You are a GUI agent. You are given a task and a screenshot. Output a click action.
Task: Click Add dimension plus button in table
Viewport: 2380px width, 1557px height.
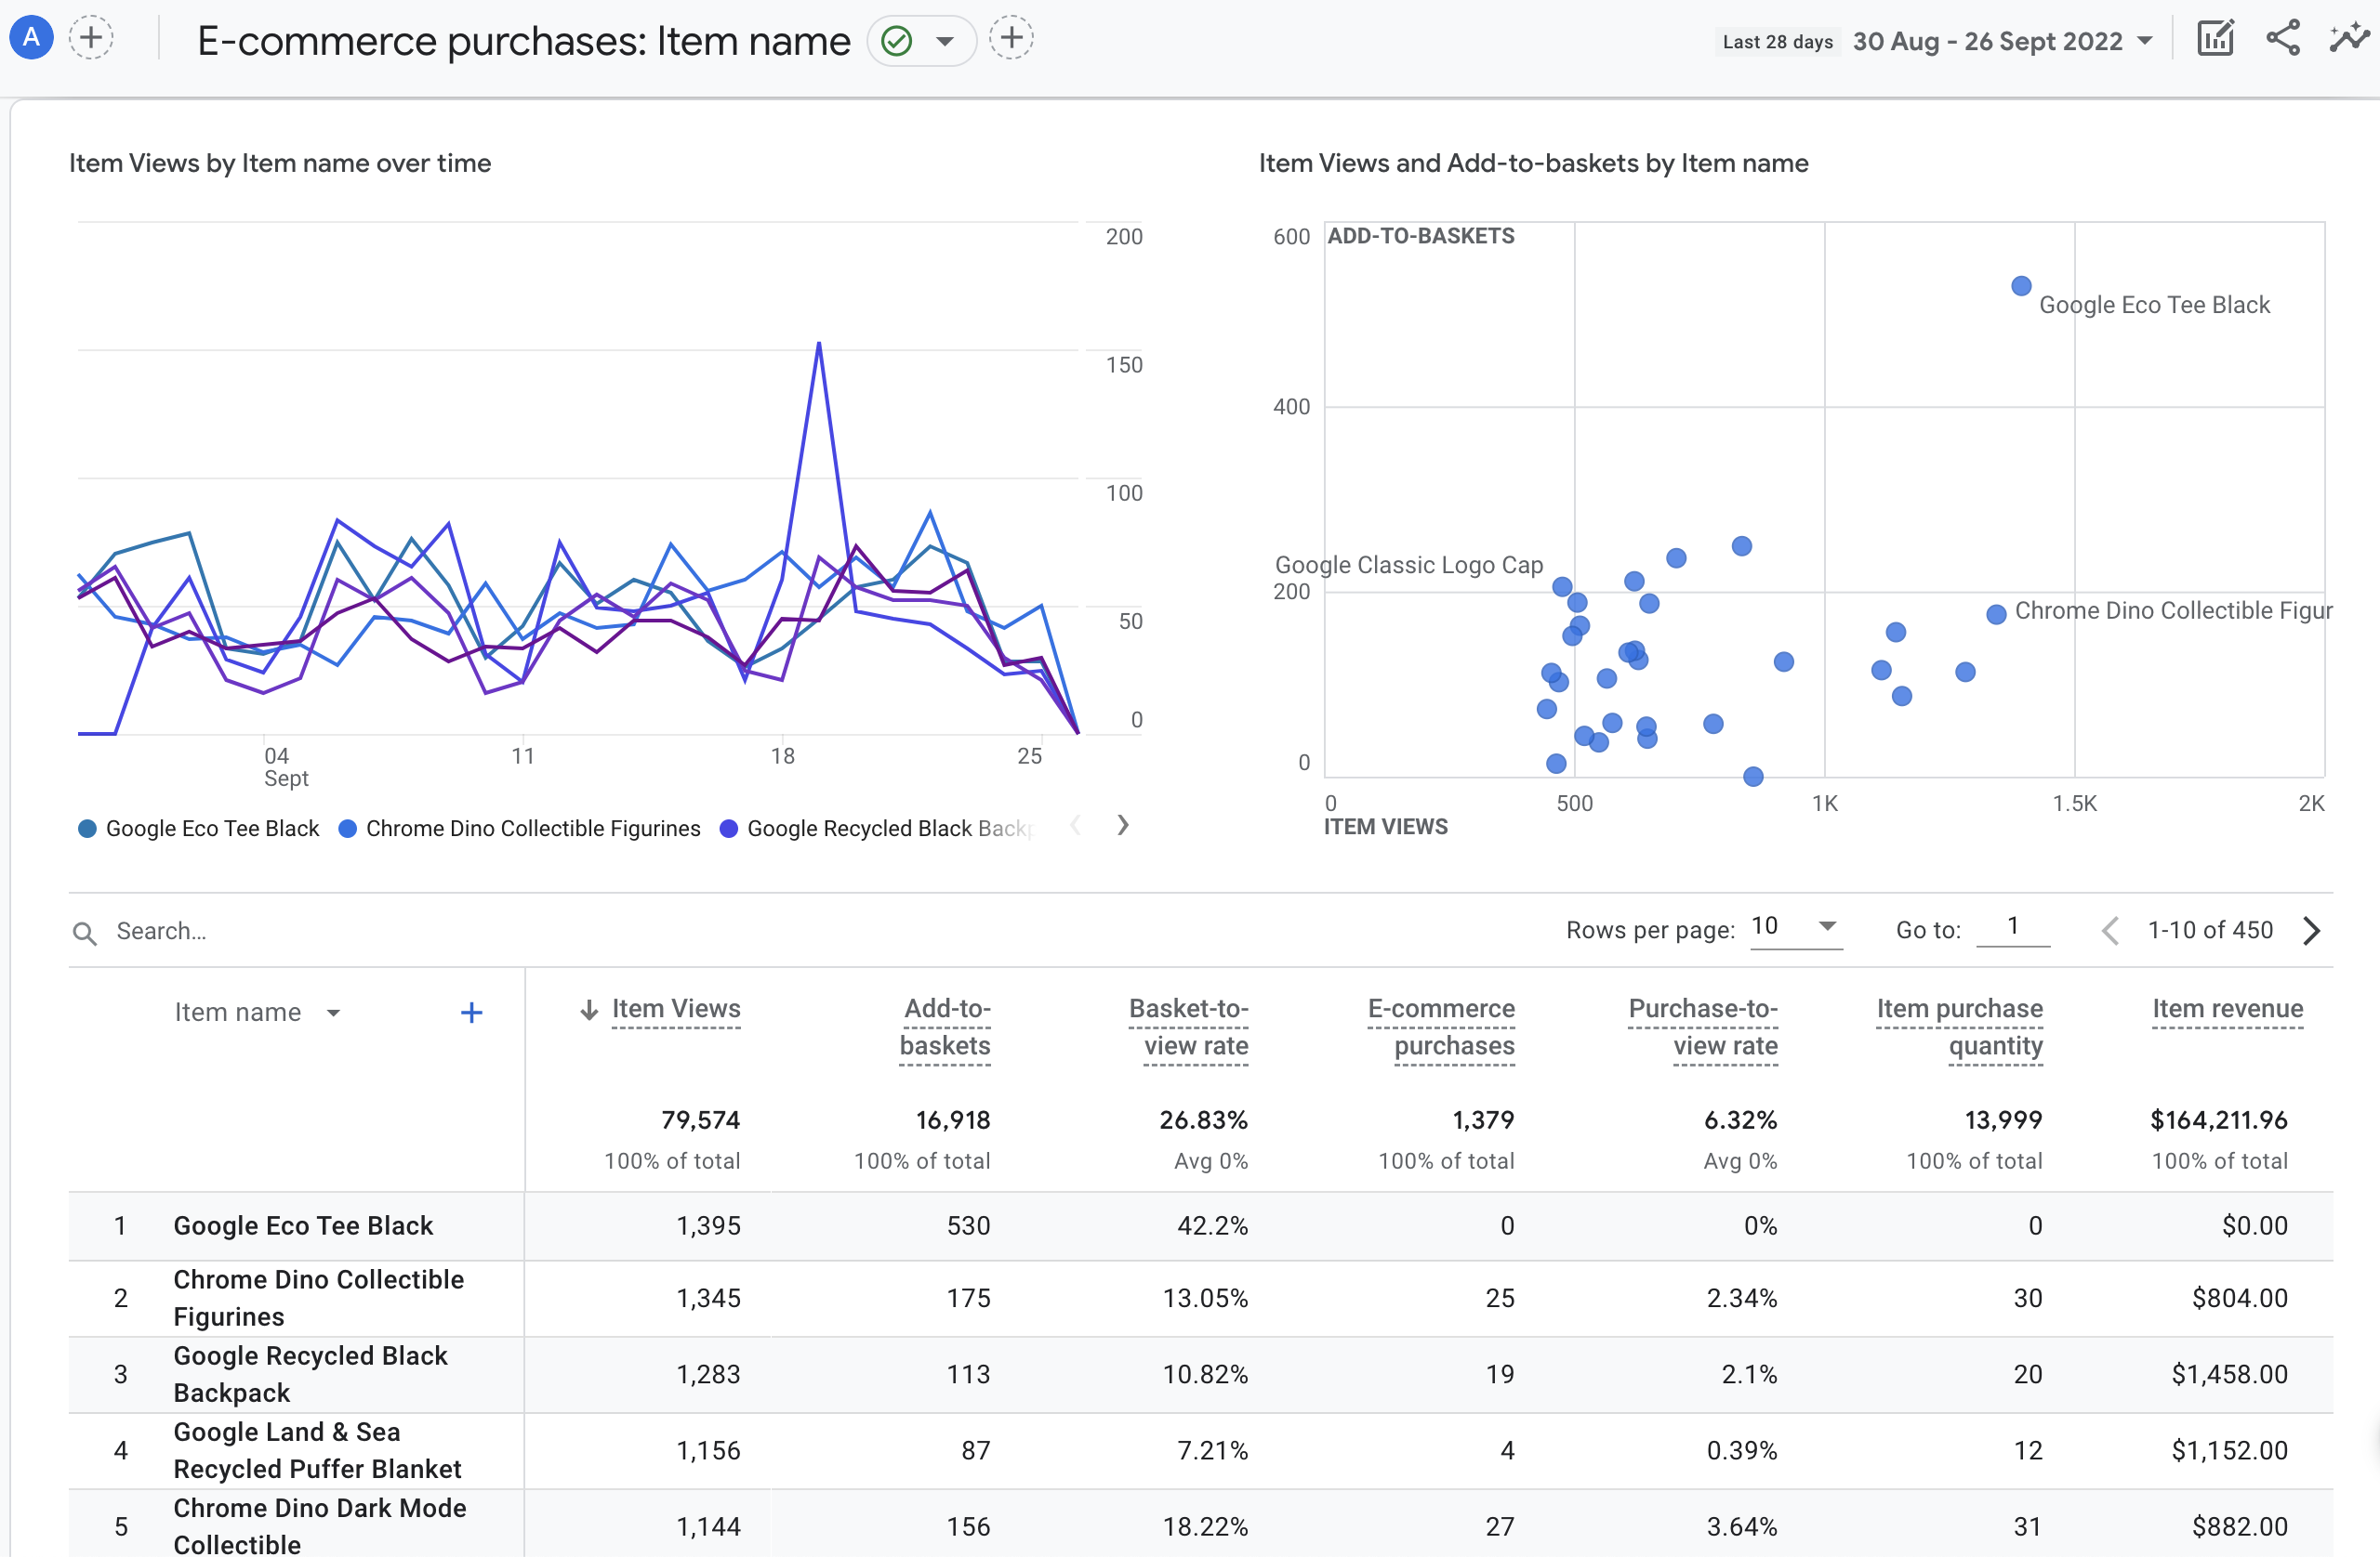(x=468, y=1010)
